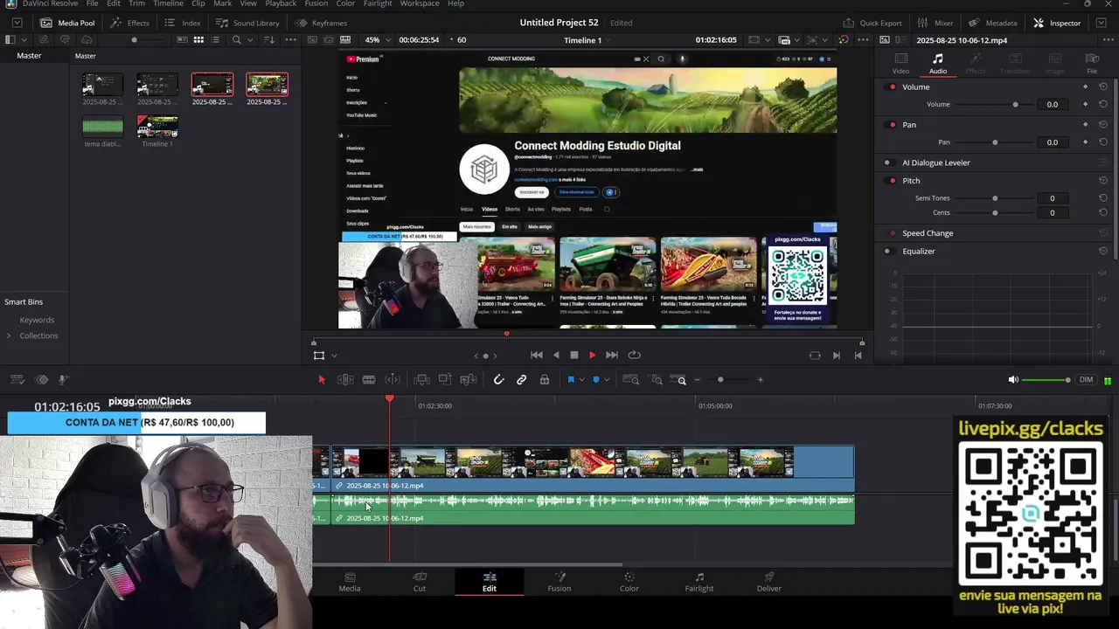Adjust the timeline zoom slider
The image size is (1119, 629).
tap(720, 380)
